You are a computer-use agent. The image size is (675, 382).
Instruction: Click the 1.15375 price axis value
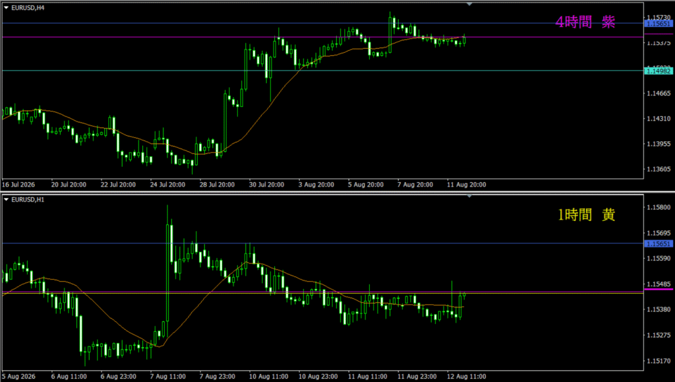[659, 43]
